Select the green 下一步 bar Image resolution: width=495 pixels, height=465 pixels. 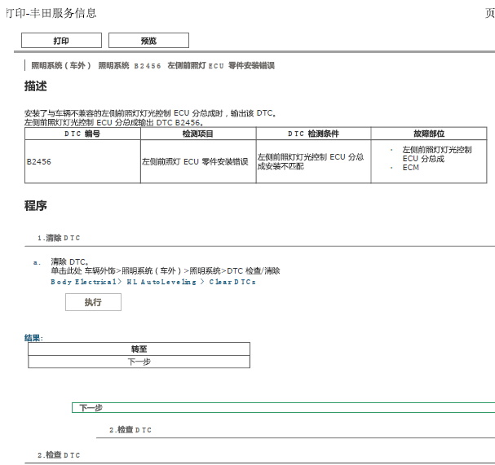point(283,408)
